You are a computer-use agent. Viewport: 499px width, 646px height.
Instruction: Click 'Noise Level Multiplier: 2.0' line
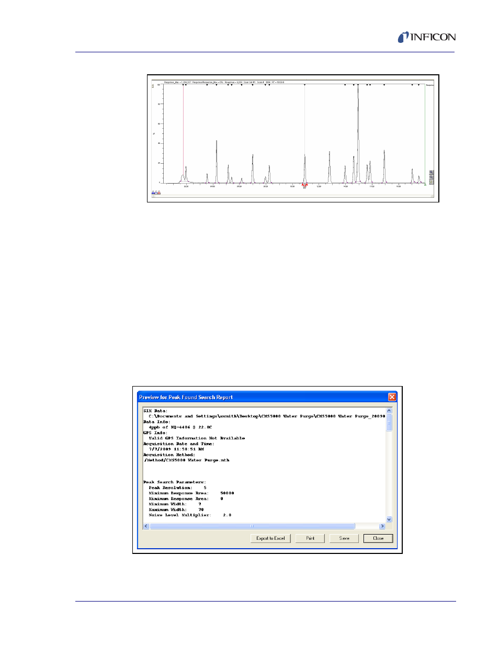click(x=190, y=515)
